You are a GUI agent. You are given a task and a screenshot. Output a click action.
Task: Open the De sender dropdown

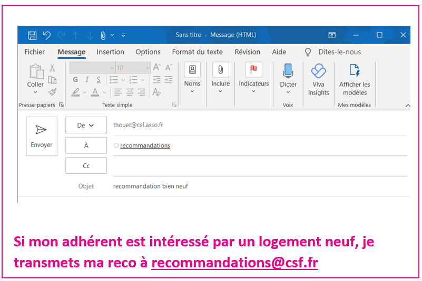click(86, 125)
